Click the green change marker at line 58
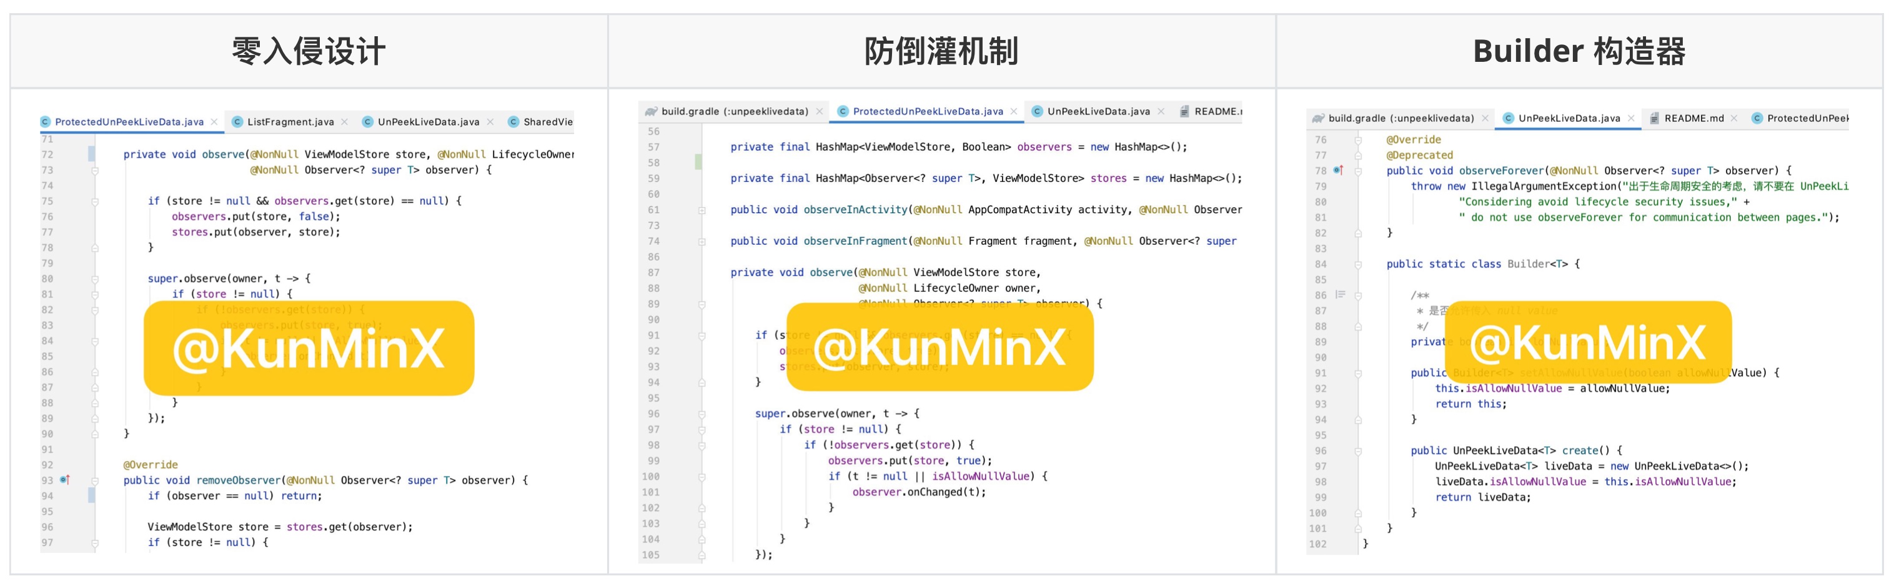The width and height of the screenshot is (1894, 581). 698,162
